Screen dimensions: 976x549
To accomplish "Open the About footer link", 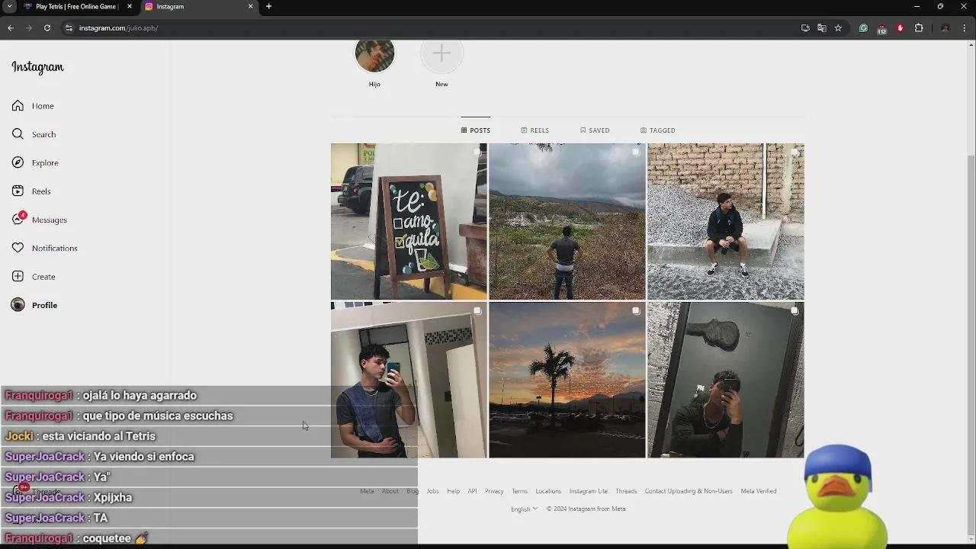I will tap(390, 491).
